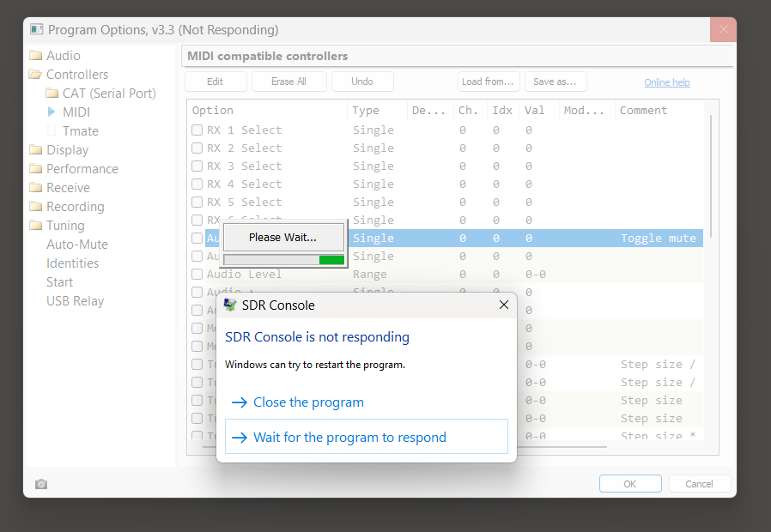771x532 pixels.
Task: Click the Please Wait progress bar
Action: tap(283, 259)
